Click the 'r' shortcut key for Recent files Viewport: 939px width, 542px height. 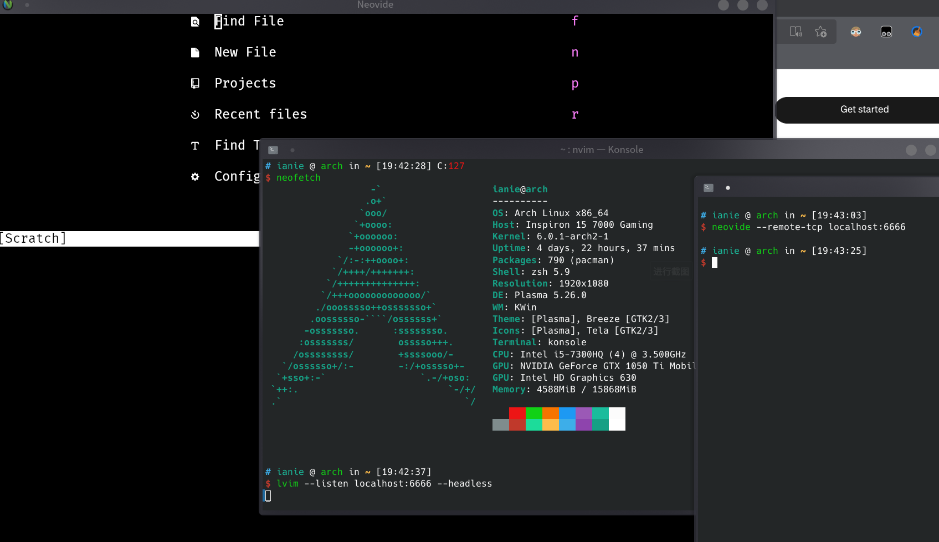[x=575, y=114]
